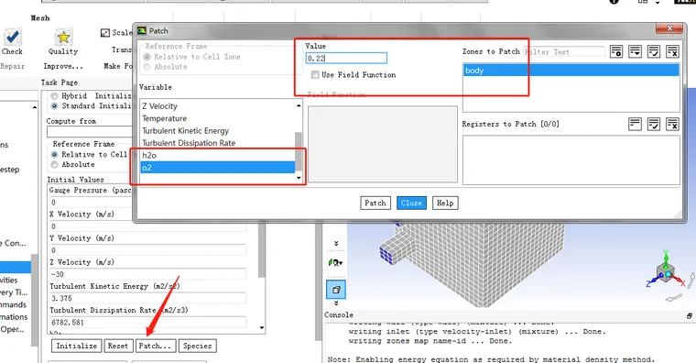Click the Console undock icon

[689, 315]
